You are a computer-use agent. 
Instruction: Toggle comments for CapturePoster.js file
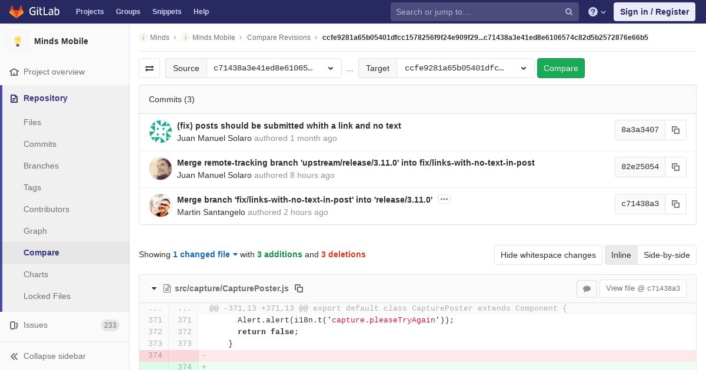click(587, 288)
